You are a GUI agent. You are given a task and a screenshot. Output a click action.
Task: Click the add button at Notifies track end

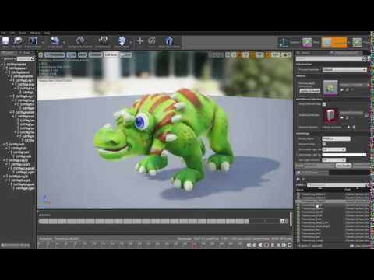pyautogui.click(x=282, y=221)
